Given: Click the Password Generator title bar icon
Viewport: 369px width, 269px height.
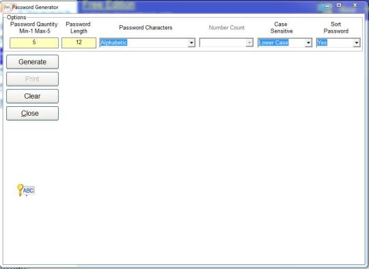Looking at the screenshot, I should pos(7,7).
